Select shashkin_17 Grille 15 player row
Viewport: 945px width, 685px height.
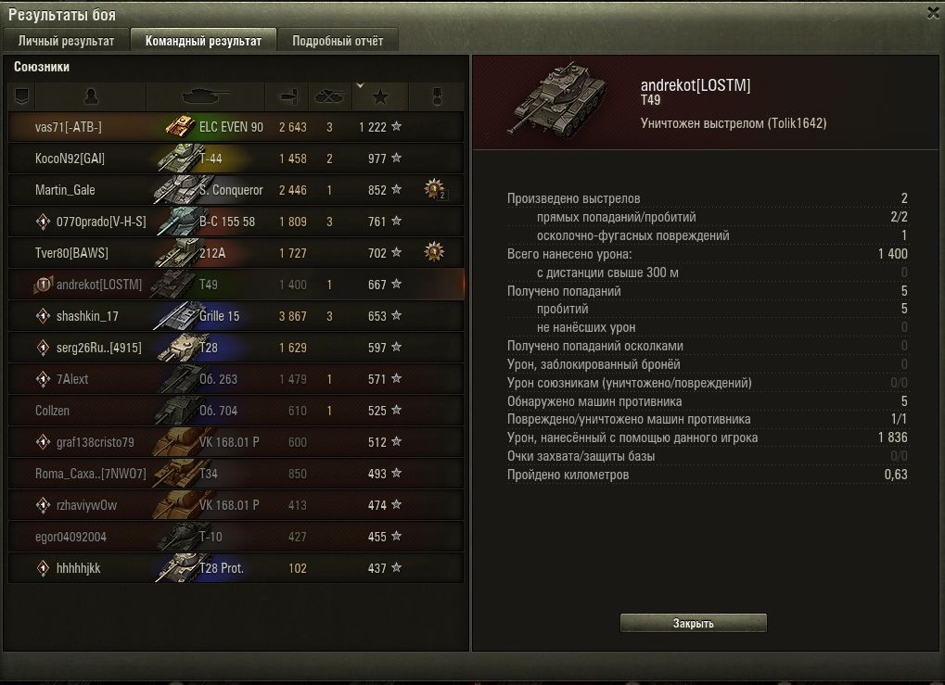[236, 316]
